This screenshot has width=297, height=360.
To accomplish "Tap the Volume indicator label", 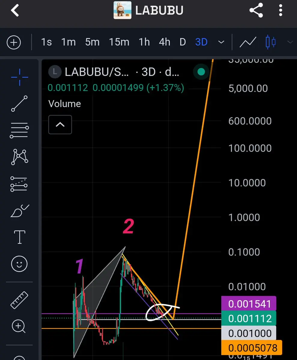I will click(x=65, y=104).
